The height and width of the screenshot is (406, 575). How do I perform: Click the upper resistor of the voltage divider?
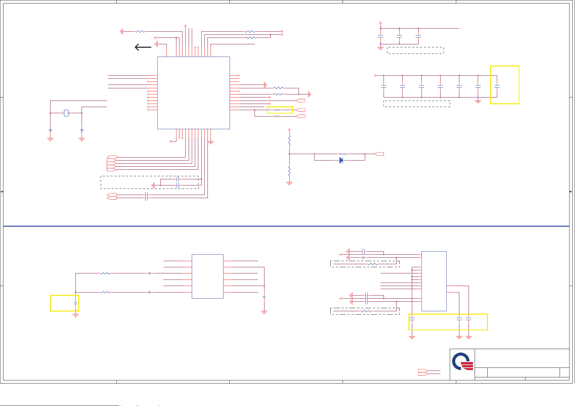click(x=289, y=140)
